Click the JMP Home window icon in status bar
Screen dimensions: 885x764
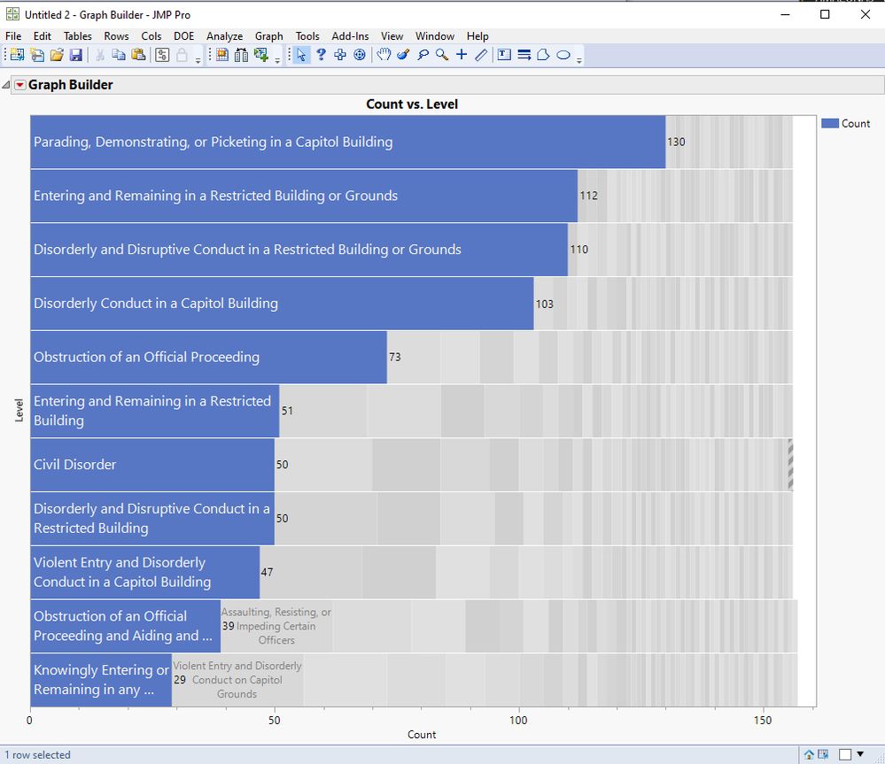pyautogui.click(x=809, y=754)
